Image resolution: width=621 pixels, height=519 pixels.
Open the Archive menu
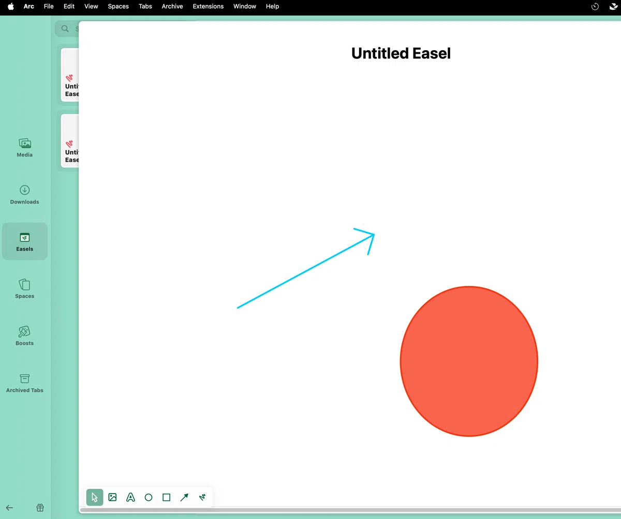coord(172,6)
